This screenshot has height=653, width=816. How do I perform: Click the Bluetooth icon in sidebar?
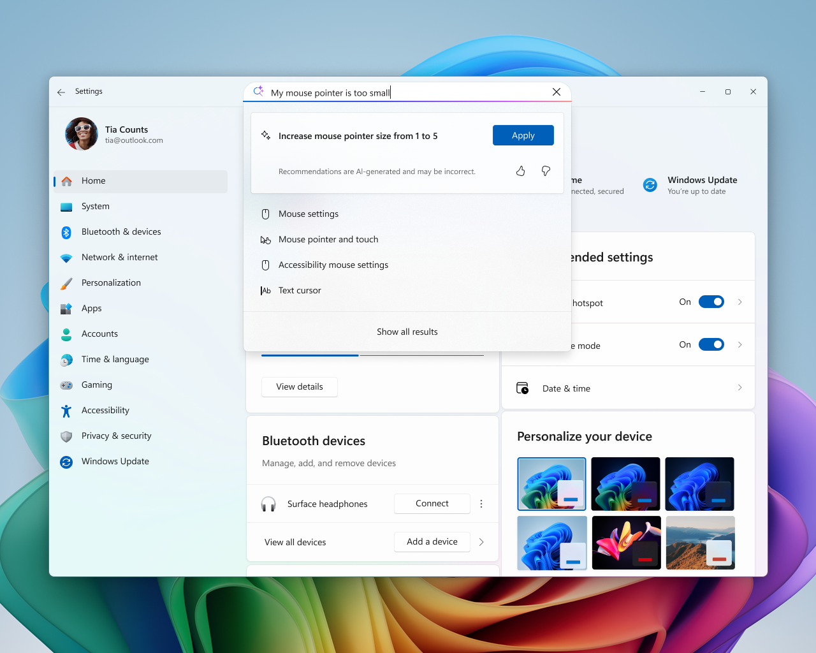tap(66, 232)
